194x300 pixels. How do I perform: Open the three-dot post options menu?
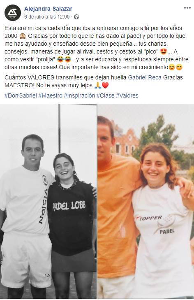[187, 8]
